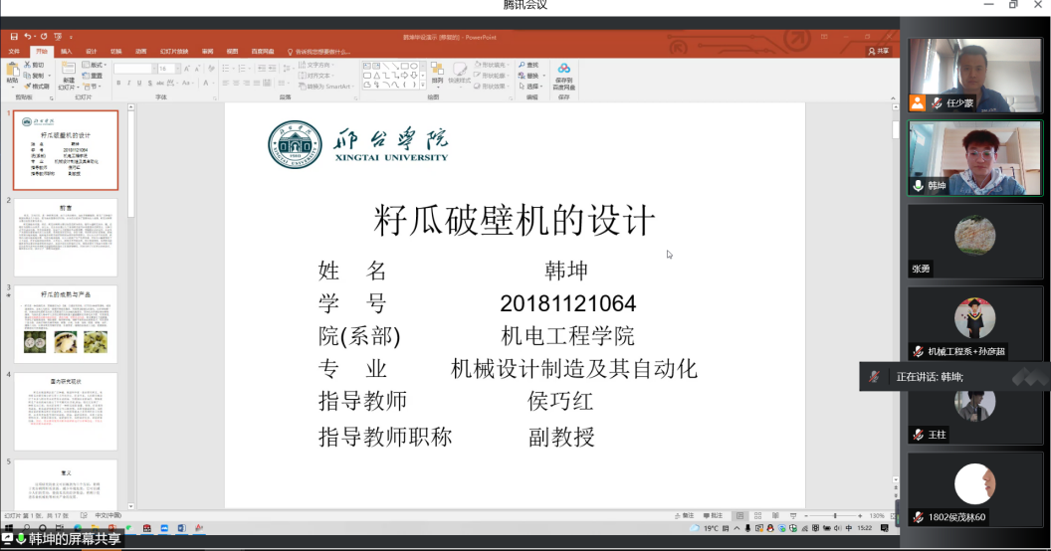The image size is (1051, 551).
Task: Click the New Slide (新建幻灯片) icon
Action: (68, 70)
